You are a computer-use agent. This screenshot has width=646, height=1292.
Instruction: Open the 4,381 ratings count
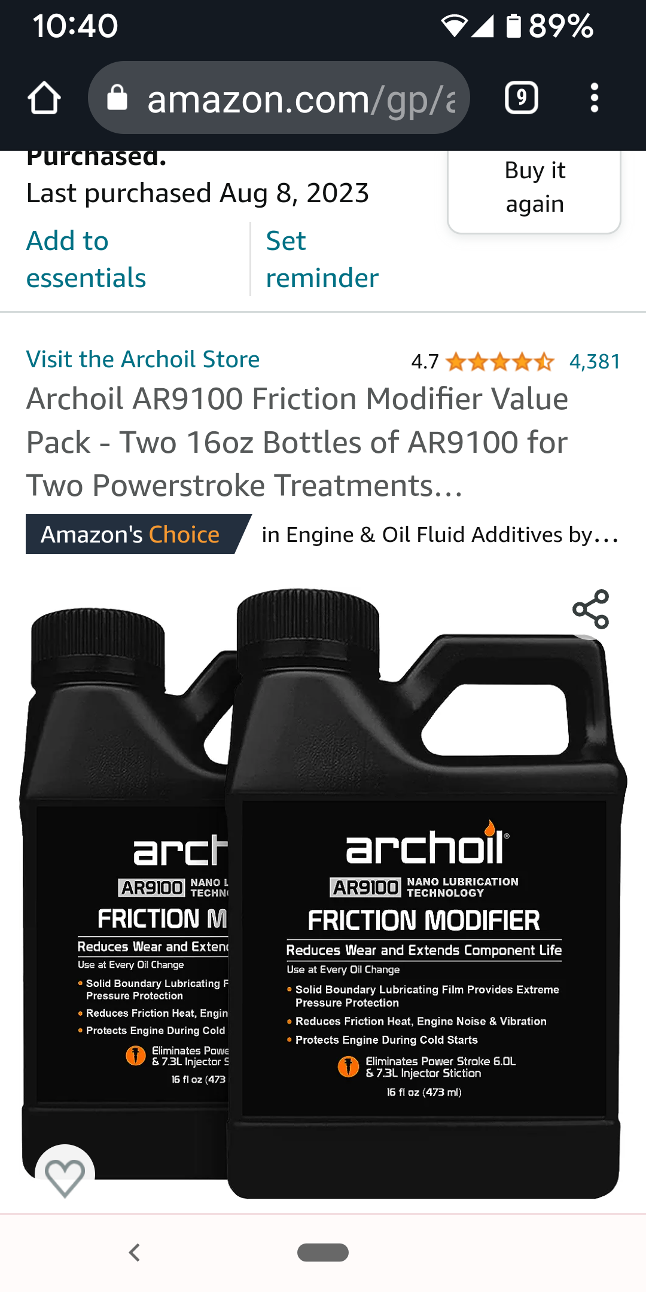pyautogui.click(x=595, y=361)
